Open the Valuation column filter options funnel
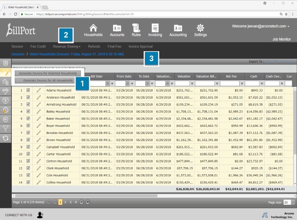 click(192, 84)
